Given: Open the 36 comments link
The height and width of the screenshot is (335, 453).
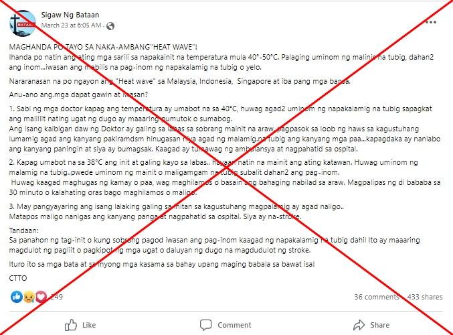Looking at the screenshot, I should click(x=377, y=297).
